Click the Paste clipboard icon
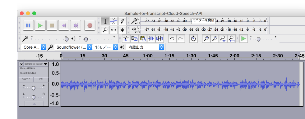Viewport: 305px width, 119px height. click(x=143, y=38)
